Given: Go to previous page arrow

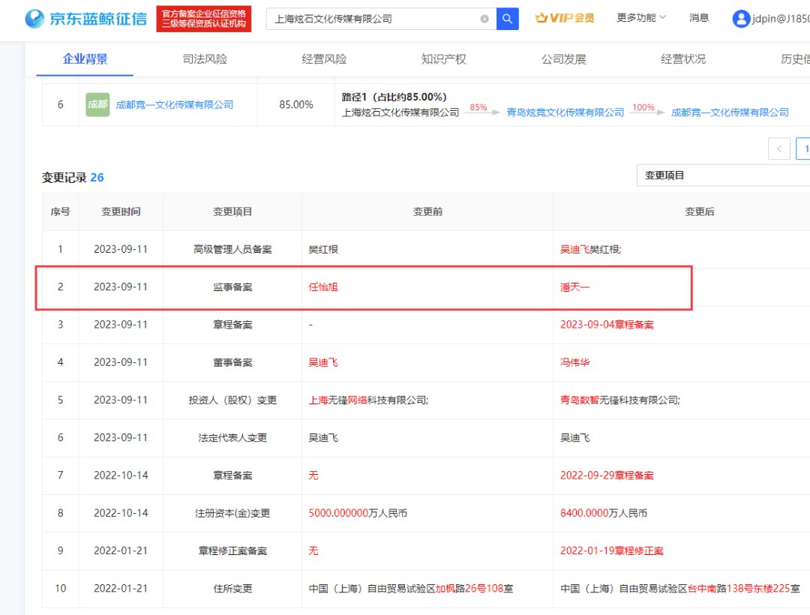Looking at the screenshot, I should (779, 148).
